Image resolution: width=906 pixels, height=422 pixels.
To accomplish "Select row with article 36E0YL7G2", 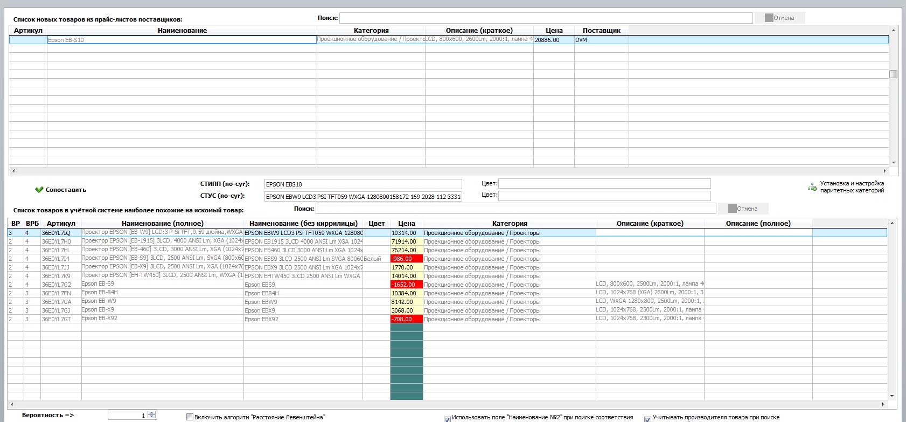I will point(447,285).
